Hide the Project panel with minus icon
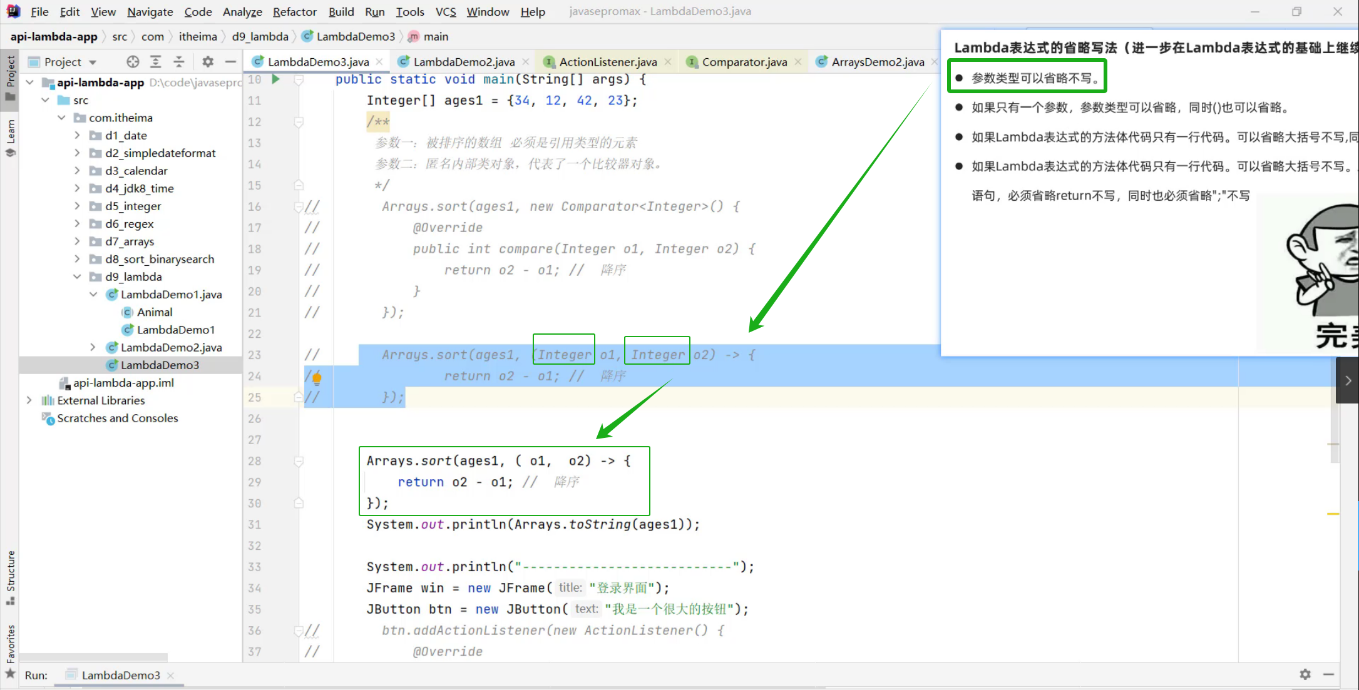This screenshot has width=1359, height=690. (230, 61)
